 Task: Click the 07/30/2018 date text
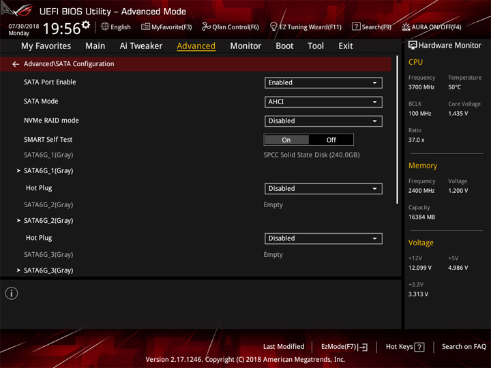(24, 26)
